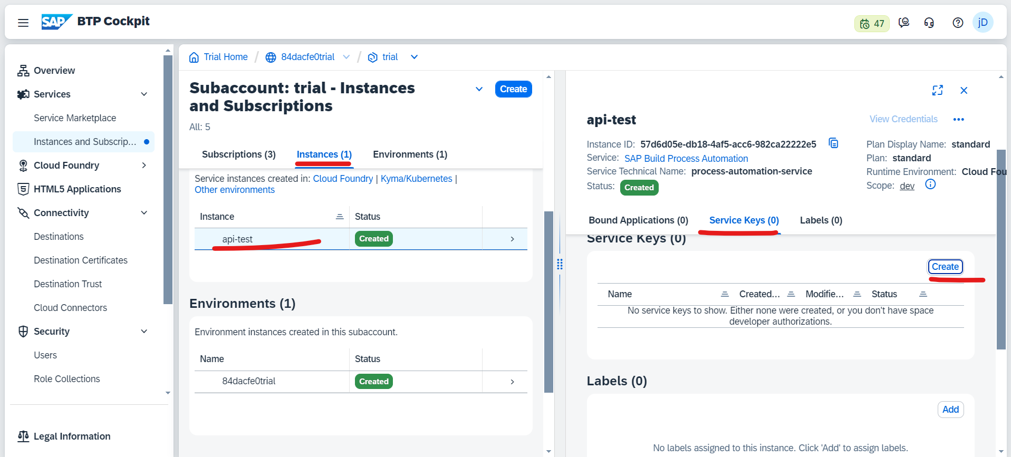Open the service keys Name column menu
Viewport: 1011px width, 457px height.
[x=725, y=294]
